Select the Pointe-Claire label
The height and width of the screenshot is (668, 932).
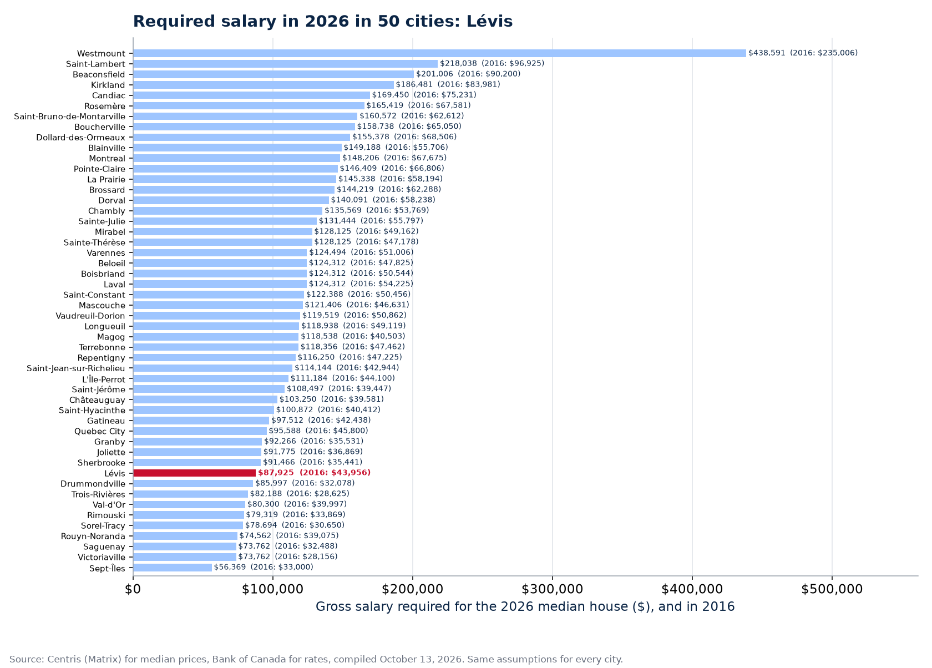click(100, 169)
